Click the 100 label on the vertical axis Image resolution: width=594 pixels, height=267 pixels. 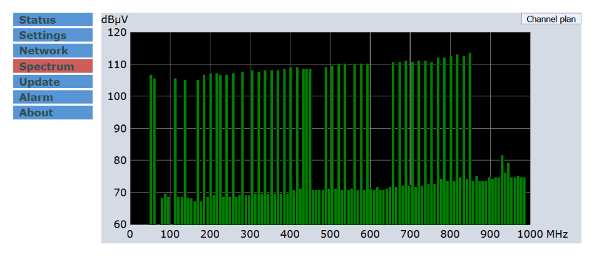pyautogui.click(x=116, y=96)
